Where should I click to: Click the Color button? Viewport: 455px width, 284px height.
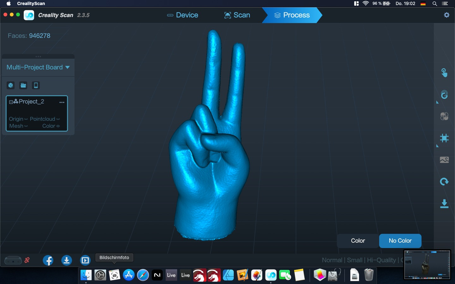point(358,241)
